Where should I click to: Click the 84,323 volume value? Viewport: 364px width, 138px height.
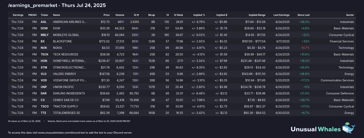click(x=120, y=29)
